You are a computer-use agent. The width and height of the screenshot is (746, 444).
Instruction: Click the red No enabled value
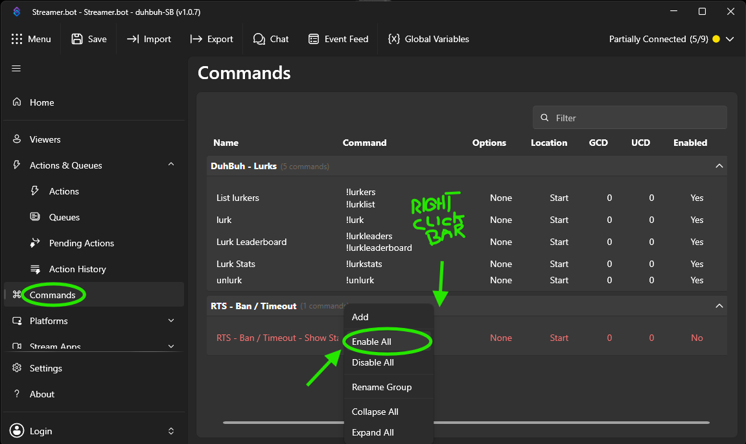point(697,338)
